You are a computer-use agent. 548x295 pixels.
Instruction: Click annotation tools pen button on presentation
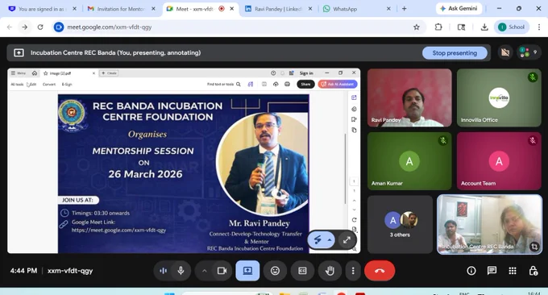click(x=318, y=239)
